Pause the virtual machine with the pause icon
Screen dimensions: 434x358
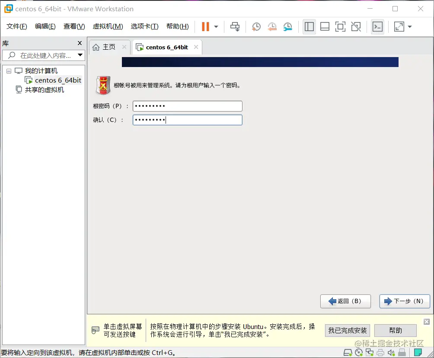[205, 26]
